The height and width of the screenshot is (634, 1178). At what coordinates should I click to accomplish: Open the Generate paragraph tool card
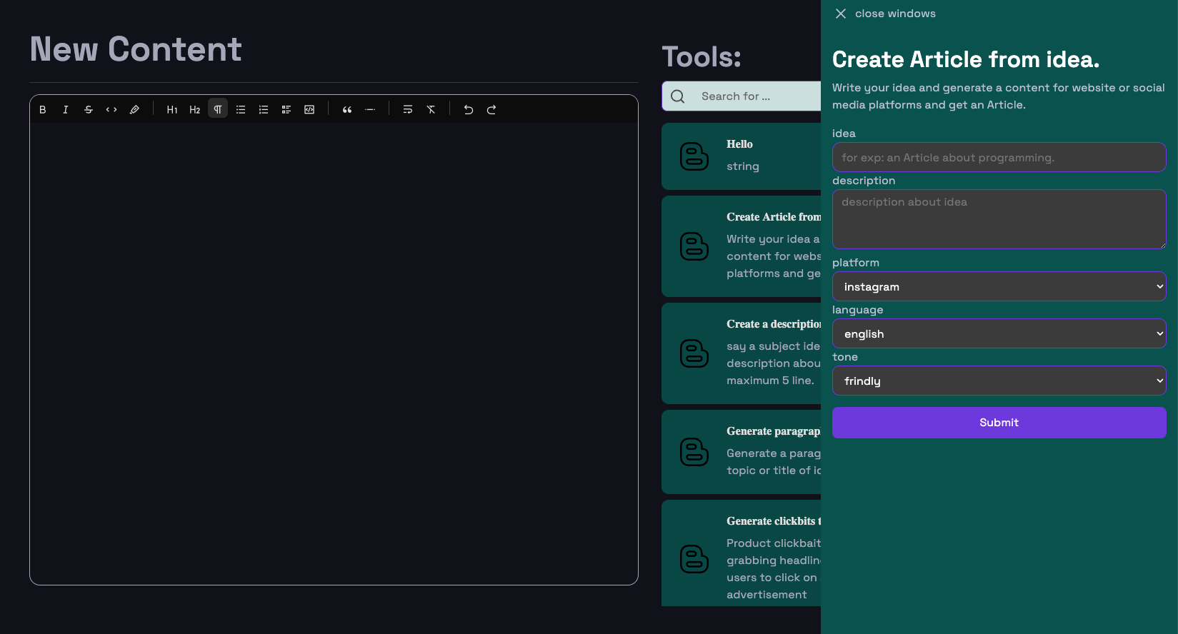coord(741,451)
